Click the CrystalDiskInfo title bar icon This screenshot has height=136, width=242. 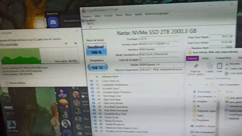[x=84, y=11]
